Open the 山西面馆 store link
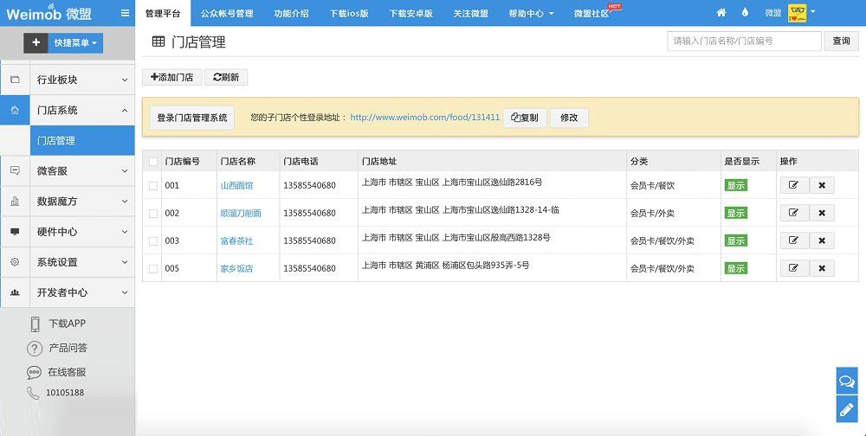The image size is (866, 436). click(x=236, y=186)
